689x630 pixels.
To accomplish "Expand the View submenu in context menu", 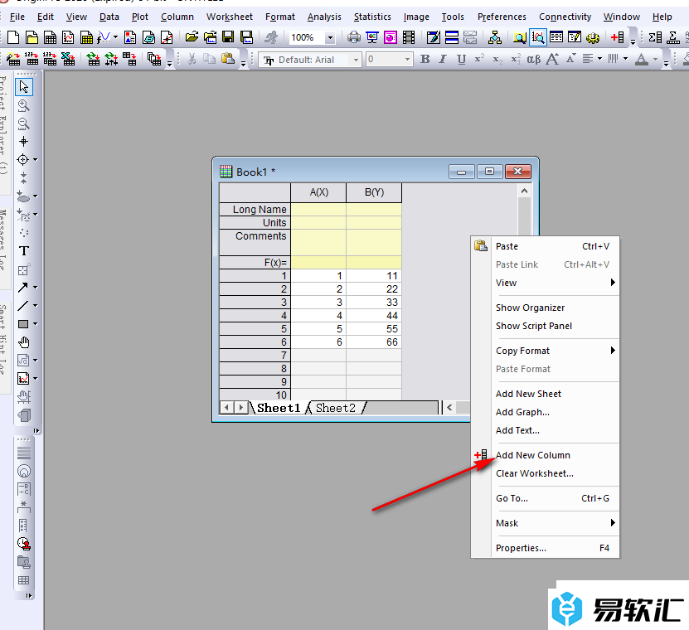I will click(613, 283).
